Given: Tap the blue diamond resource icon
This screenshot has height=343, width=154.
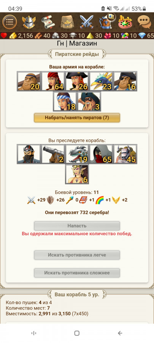Looking at the screenshot, I should [147, 36].
